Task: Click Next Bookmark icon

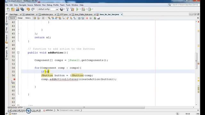Action: 71,18
